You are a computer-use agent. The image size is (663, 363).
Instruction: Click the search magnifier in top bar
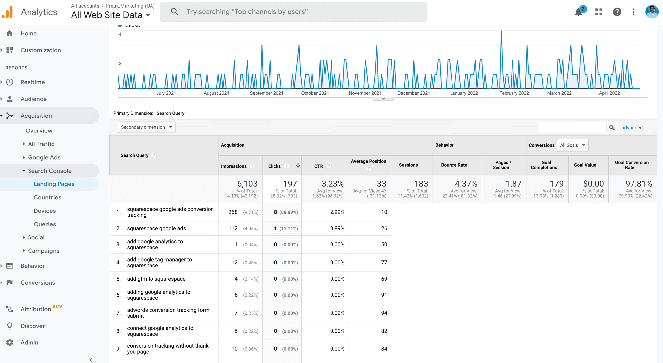tap(175, 12)
